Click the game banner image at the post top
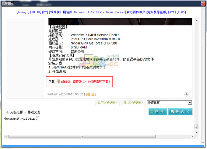This screenshot has height=149, width=207. point(120,22)
